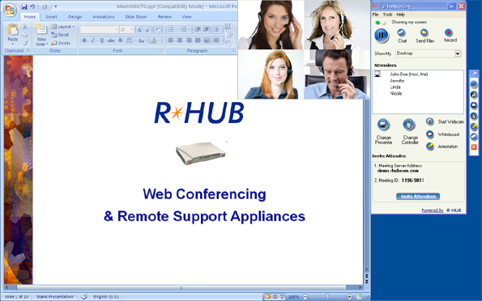This screenshot has width=482, height=301.
Task: Click the zoom slider in the status bar
Action: (x=327, y=296)
